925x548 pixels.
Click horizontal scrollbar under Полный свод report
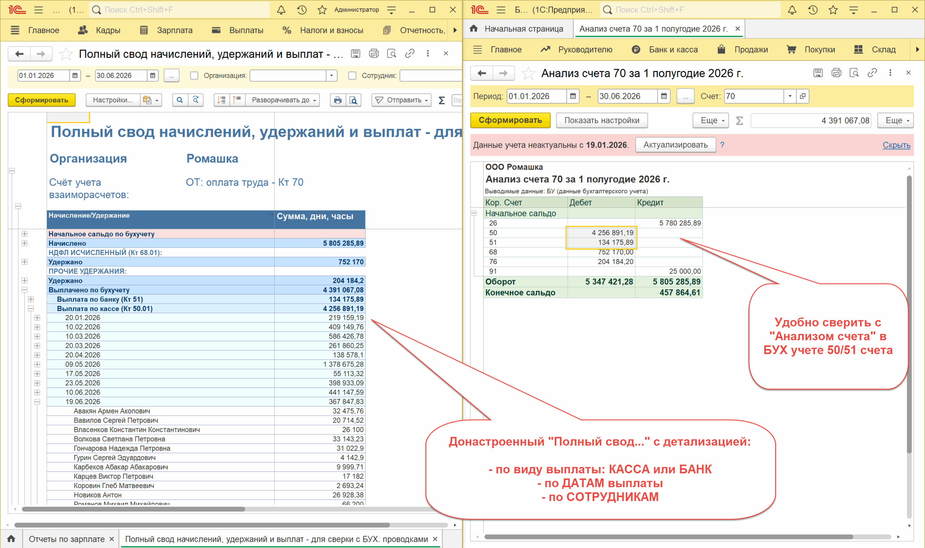point(133,509)
